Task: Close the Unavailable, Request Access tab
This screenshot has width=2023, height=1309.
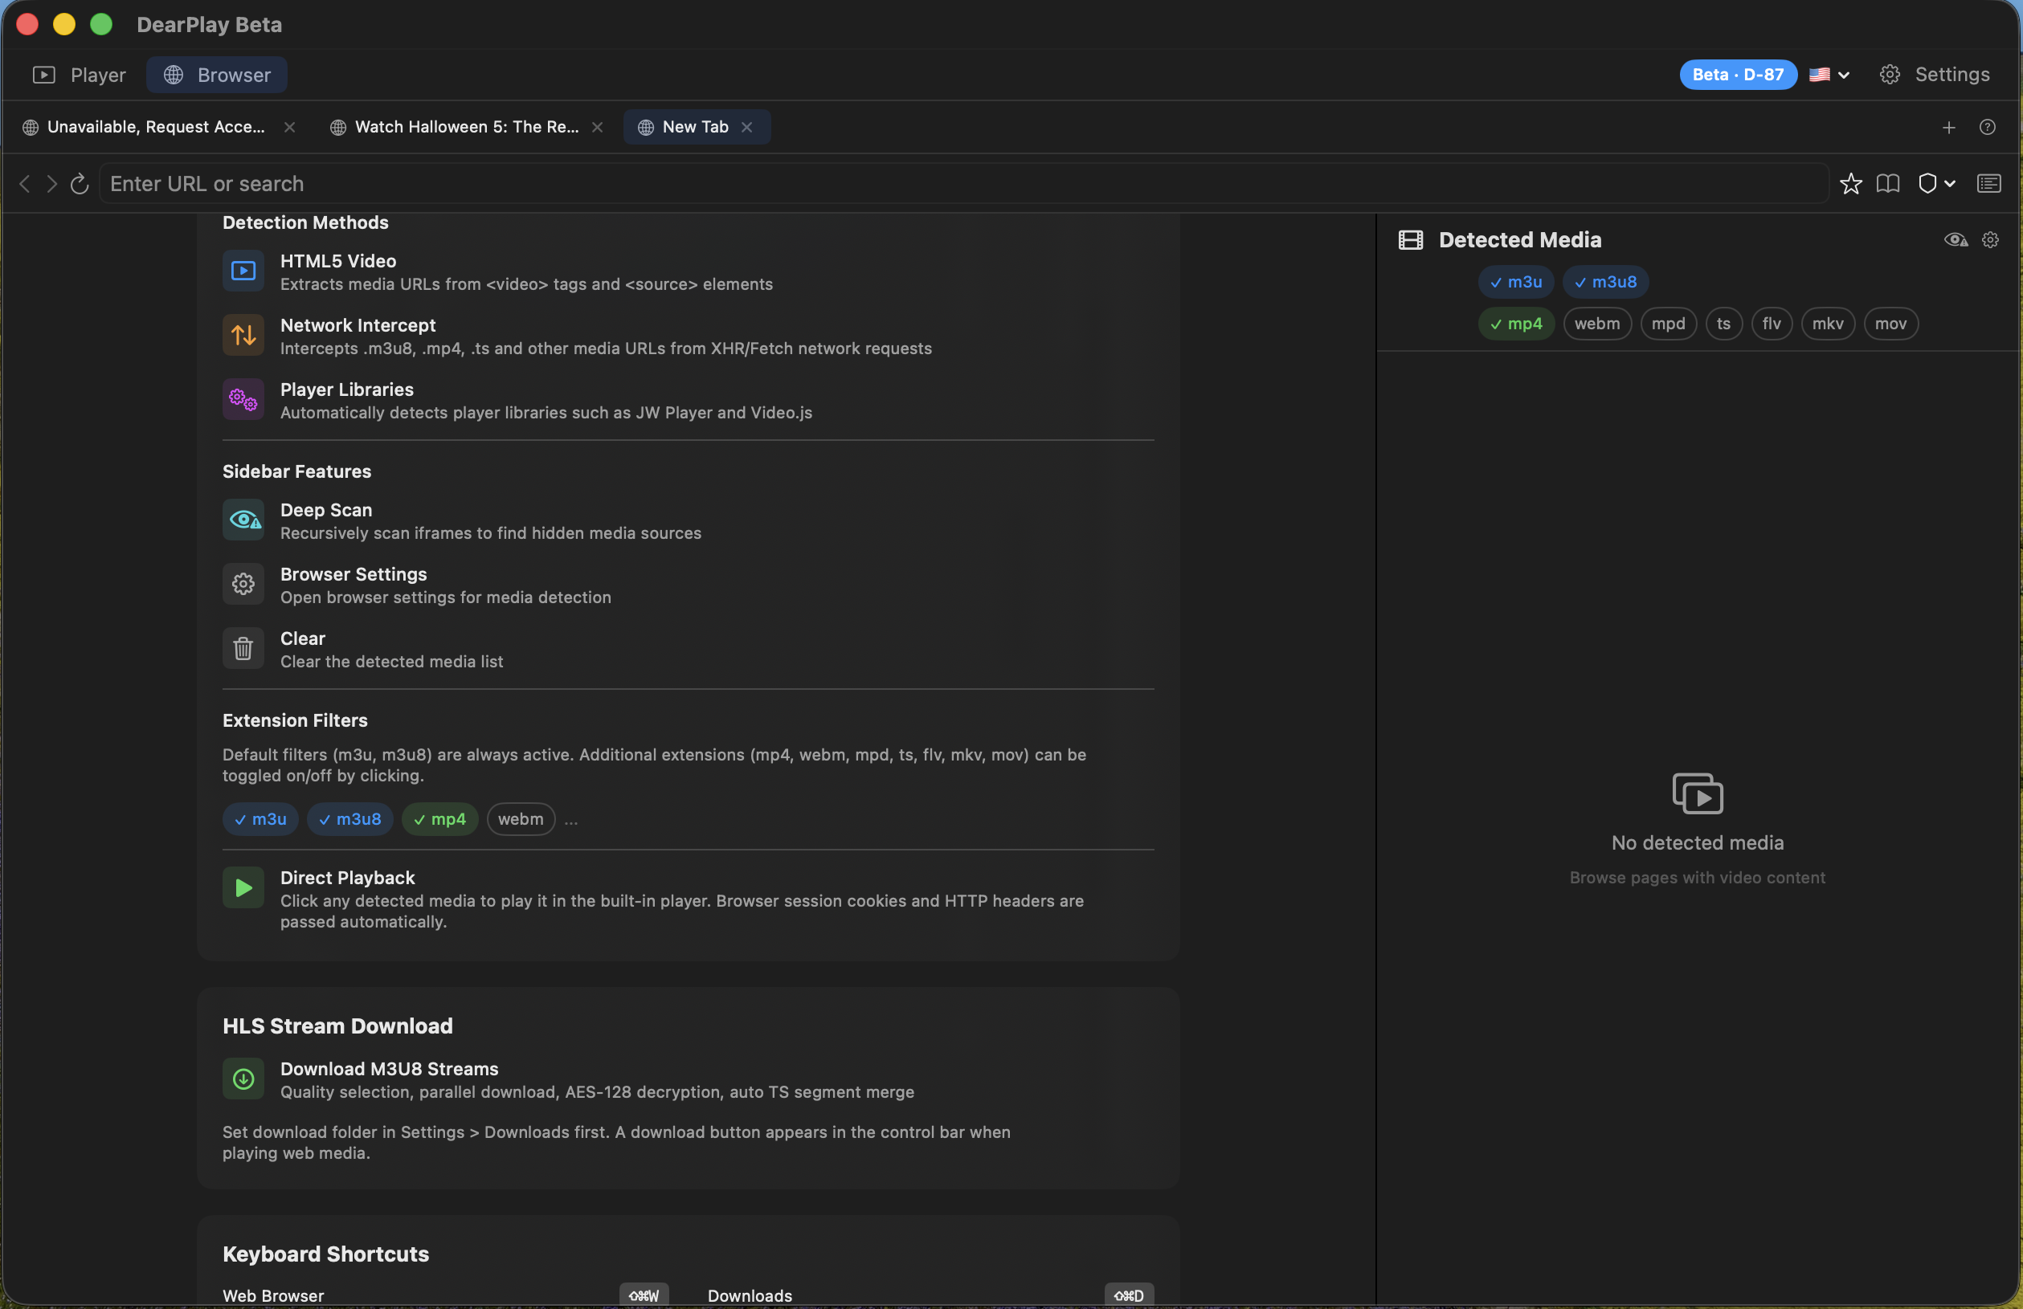Action: (289, 127)
